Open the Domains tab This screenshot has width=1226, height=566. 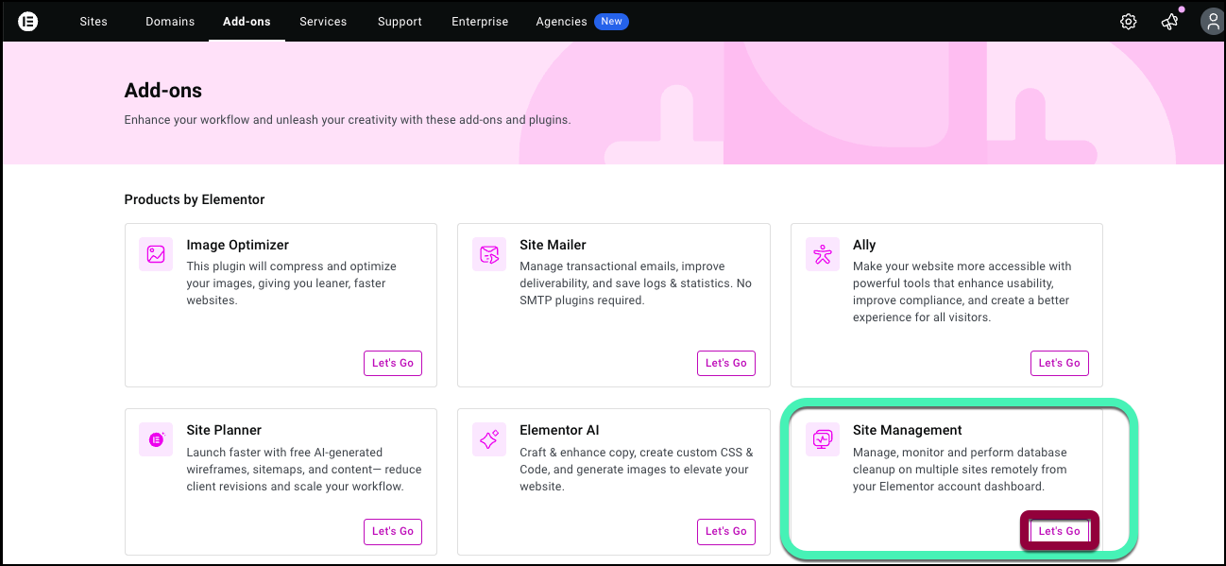170,22
